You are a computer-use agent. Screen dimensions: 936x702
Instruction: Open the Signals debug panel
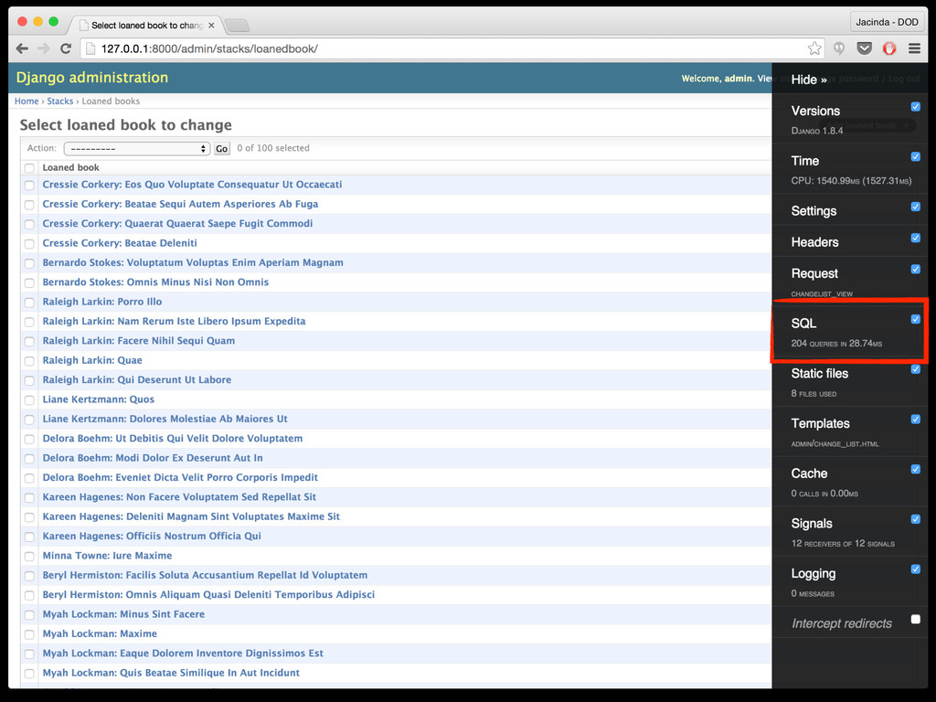(812, 524)
